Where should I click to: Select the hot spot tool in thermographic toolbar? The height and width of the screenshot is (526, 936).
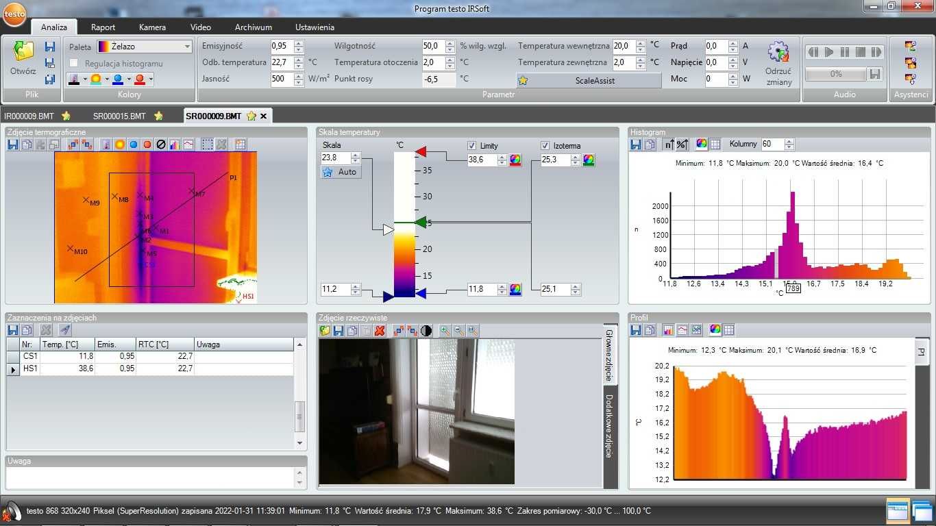click(x=120, y=145)
